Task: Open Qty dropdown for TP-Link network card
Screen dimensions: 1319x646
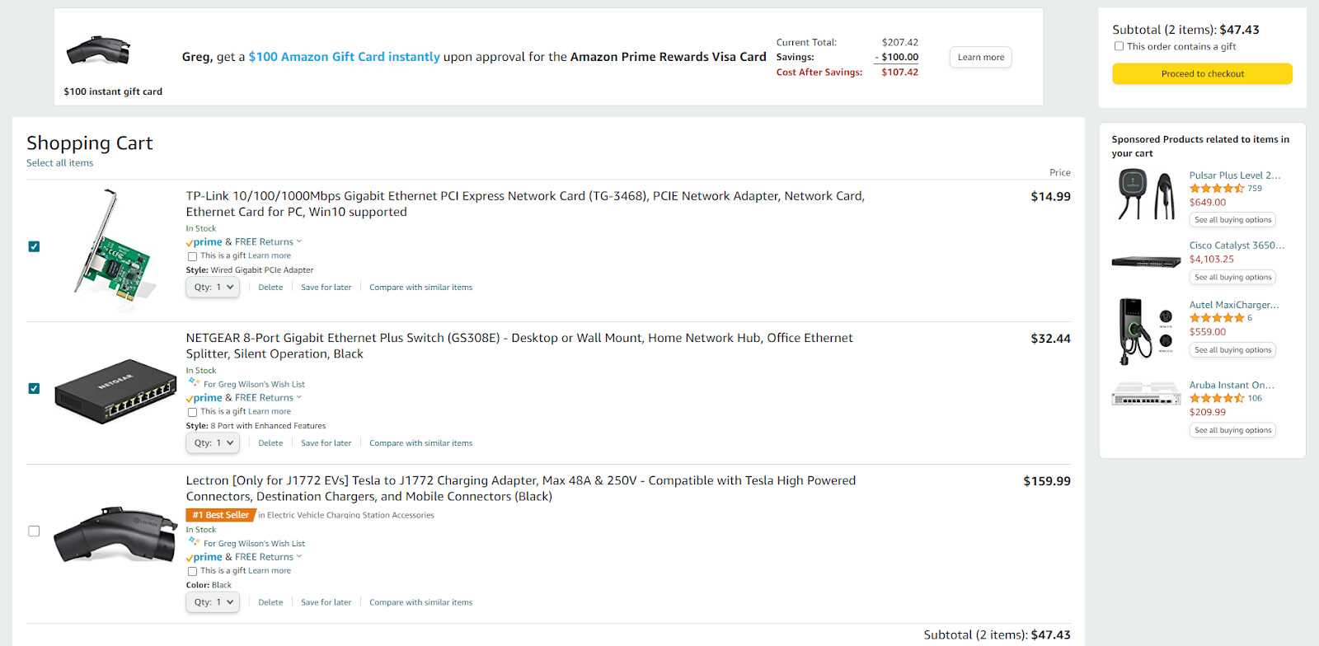Action: pyautogui.click(x=213, y=288)
